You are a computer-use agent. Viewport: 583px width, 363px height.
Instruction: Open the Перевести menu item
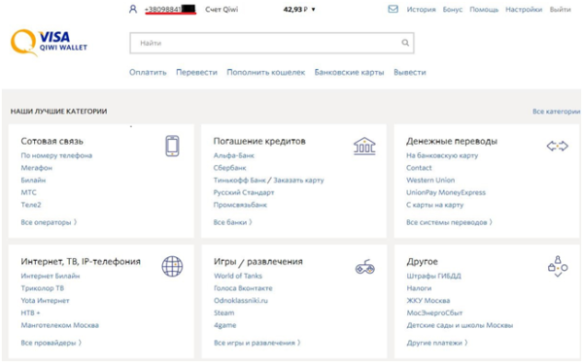pyautogui.click(x=196, y=72)
